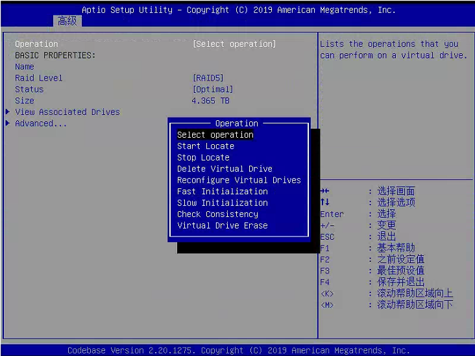
Task: Open the Advanced... submenu entry
Action: tap(41, 123)
